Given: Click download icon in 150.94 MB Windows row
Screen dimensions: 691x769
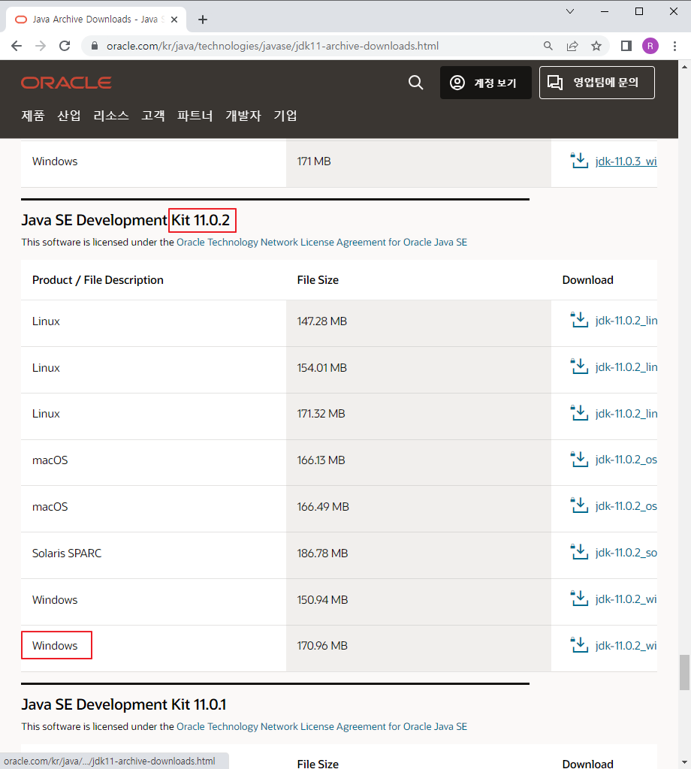Looking at the screenshot, I should [579, 599].
